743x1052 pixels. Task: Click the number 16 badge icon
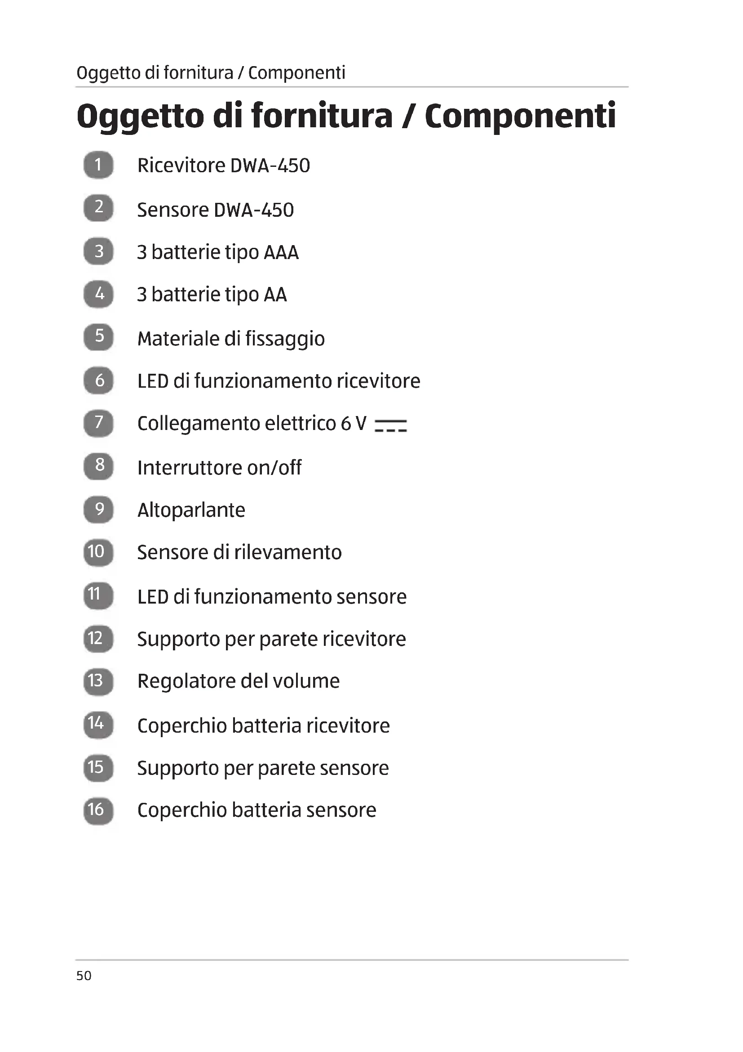(98, 810)
